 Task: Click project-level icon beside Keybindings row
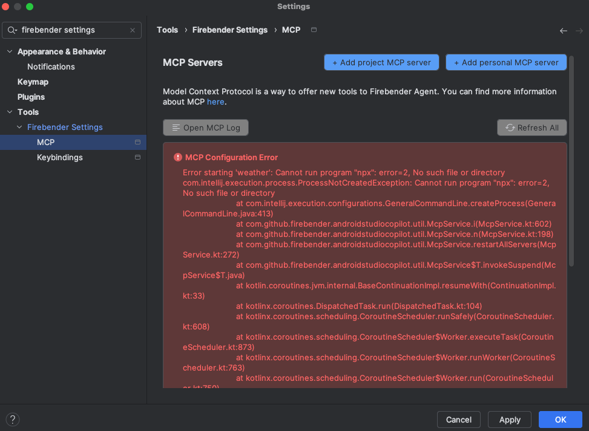pyautogui.click(x=137, y=157)
